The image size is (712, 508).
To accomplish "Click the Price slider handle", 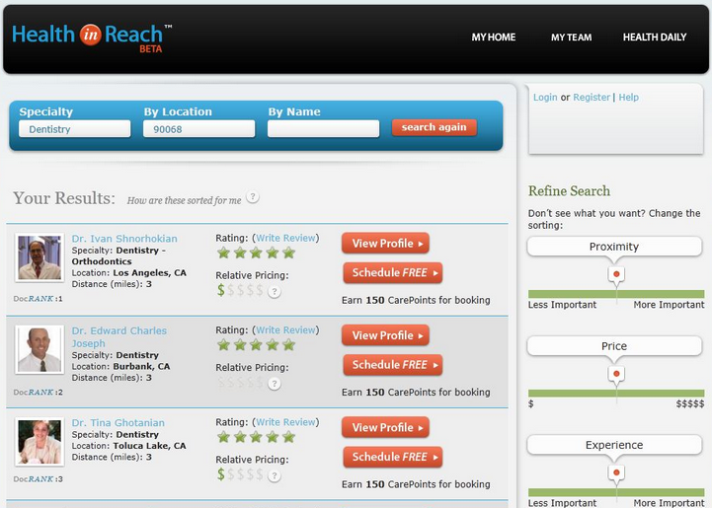I will pyautogui.click(x=616, y=375).
